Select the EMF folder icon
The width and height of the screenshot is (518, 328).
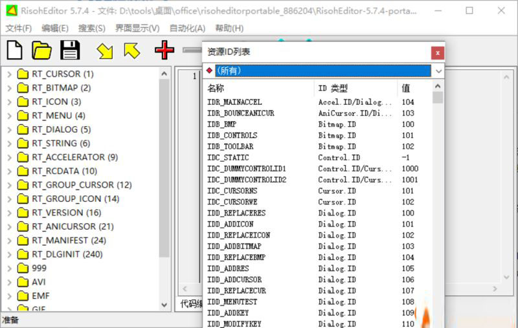click(x=23, y=296)
